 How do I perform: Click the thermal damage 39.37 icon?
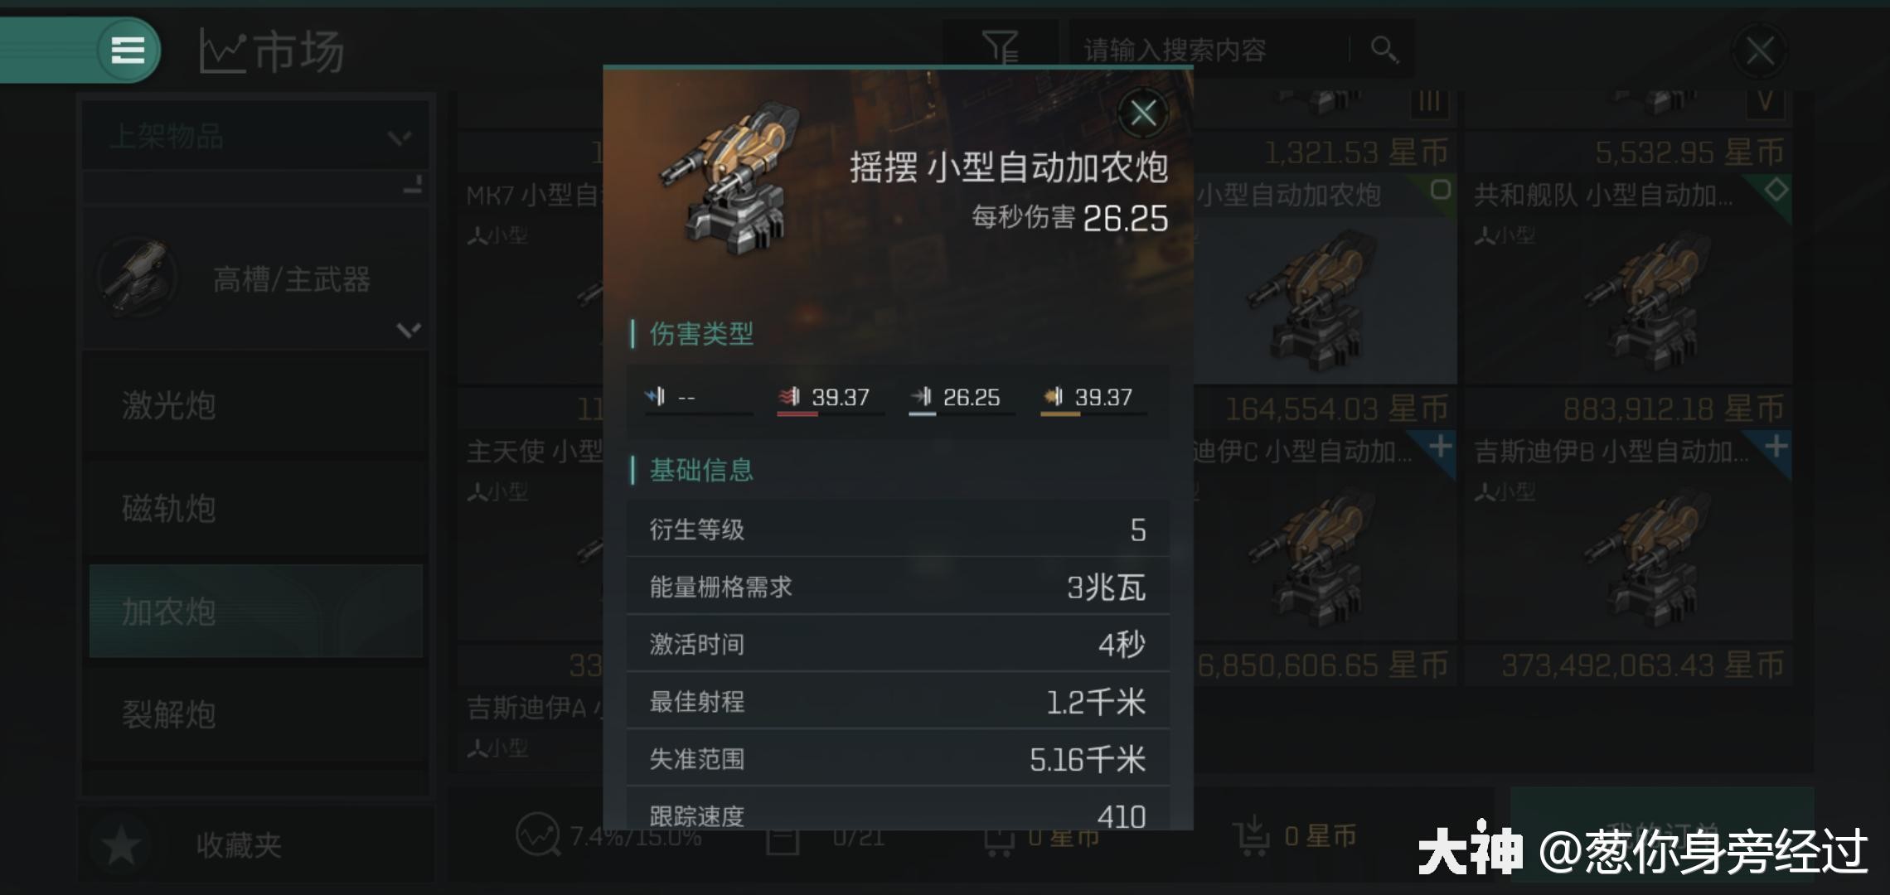click(789, 397)
